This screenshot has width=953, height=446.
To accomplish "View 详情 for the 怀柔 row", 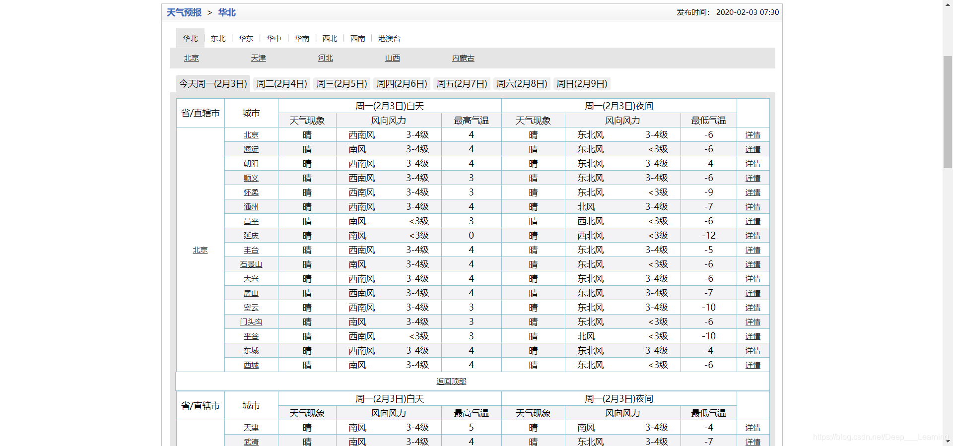I will pos(753,192).
